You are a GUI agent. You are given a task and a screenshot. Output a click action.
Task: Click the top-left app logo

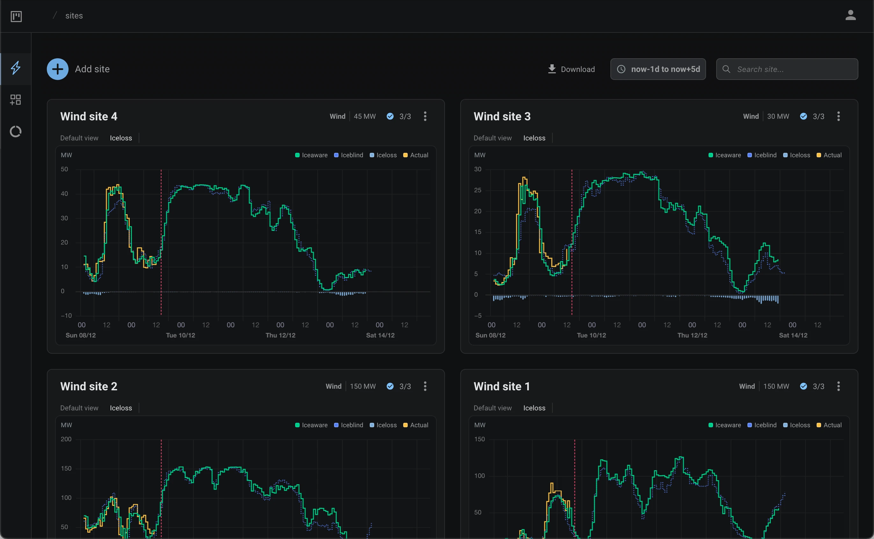pyautogui.click(x=16, y=16)
